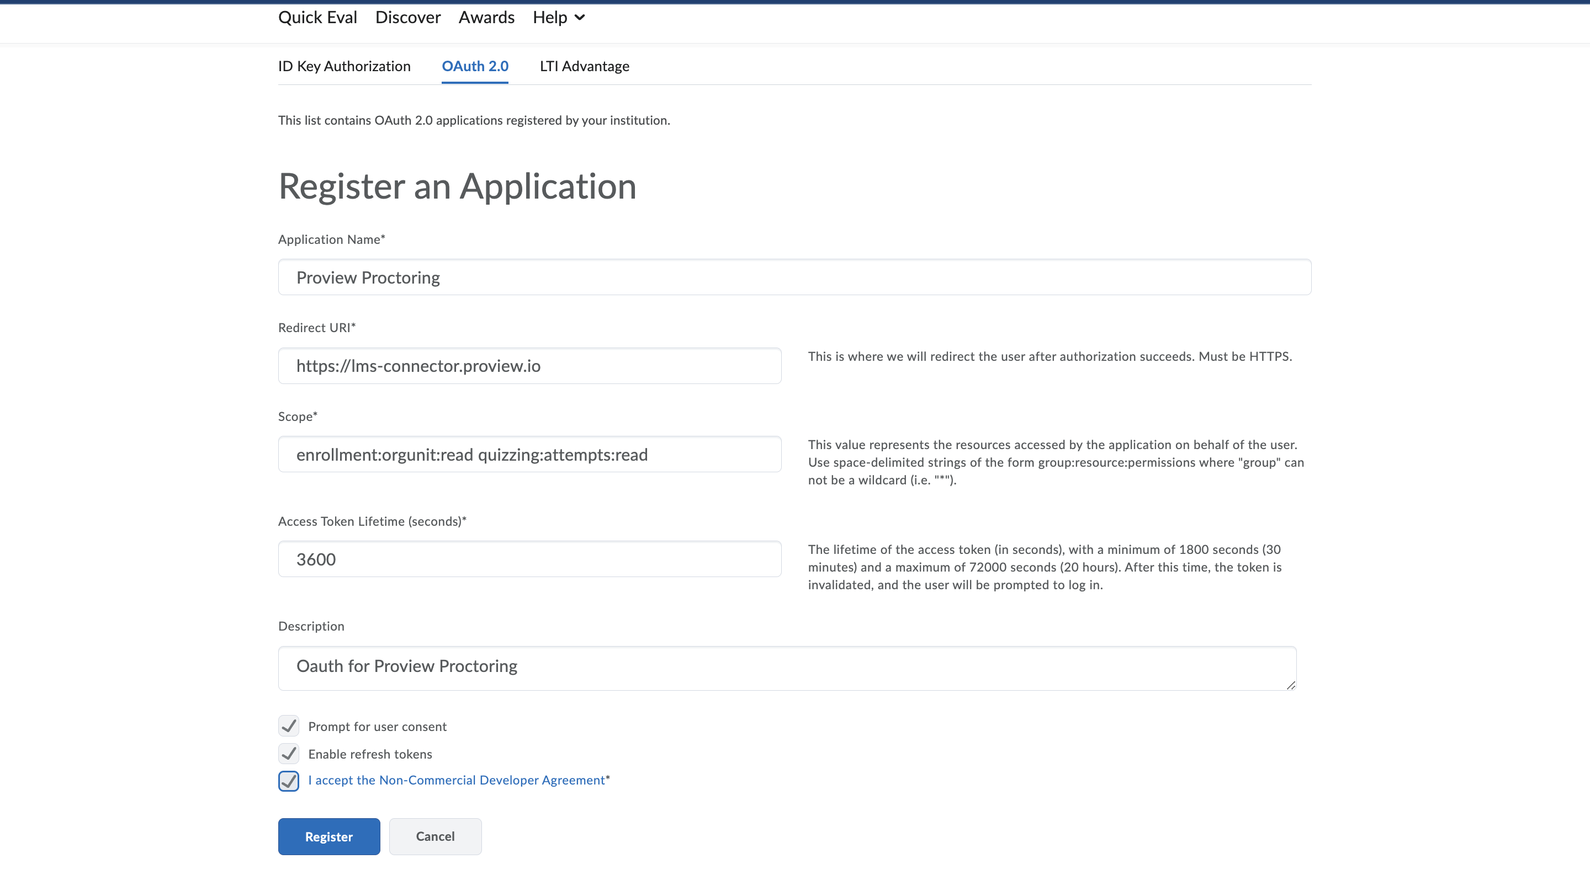Click the Cancel button
Image resolution: width=1590 pixels, height=875 pixels.
point(434,836)
